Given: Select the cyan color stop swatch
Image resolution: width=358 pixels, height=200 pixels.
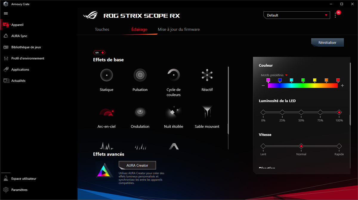Looking at the screenshot, I should point(291,80).
